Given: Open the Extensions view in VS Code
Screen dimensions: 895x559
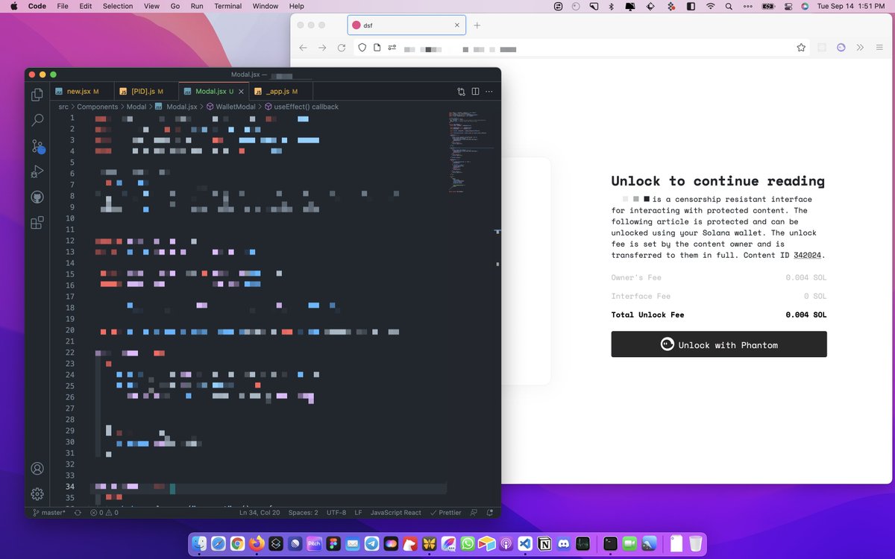Looking at the screenshot, I should pyautogui.click(x=37, y=222).
